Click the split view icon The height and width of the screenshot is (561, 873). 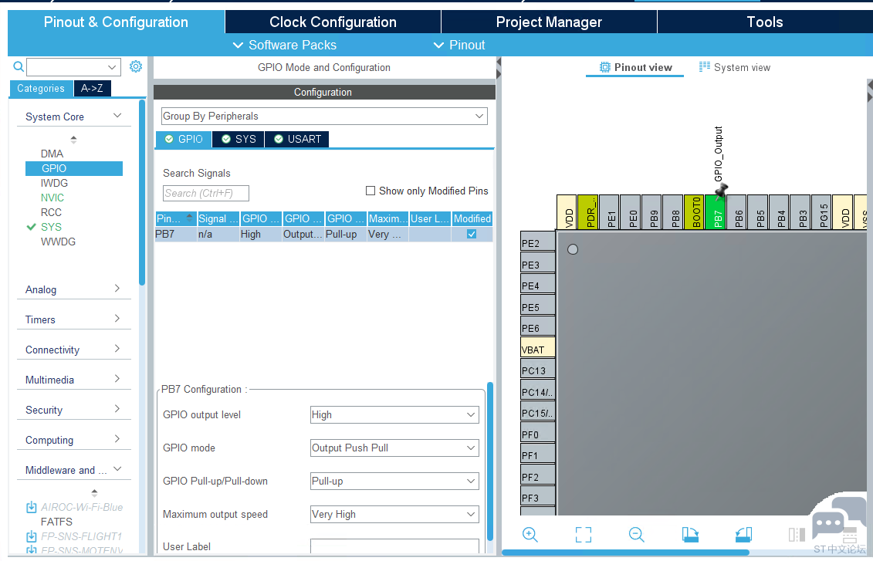[x=797, y=535]
